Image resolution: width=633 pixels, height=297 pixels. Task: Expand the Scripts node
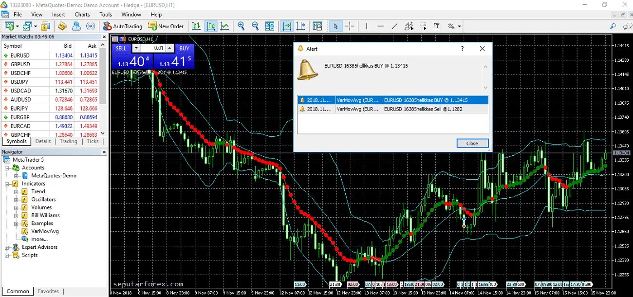point(7,255)
